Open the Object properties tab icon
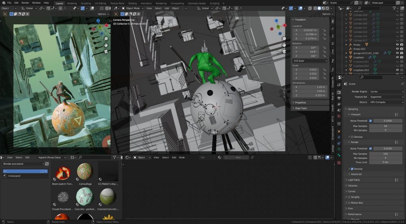 click(339, 131)
